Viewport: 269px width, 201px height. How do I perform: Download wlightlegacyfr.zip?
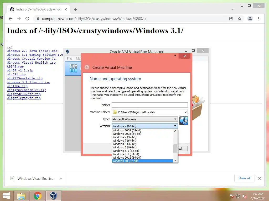click(24, 98)
